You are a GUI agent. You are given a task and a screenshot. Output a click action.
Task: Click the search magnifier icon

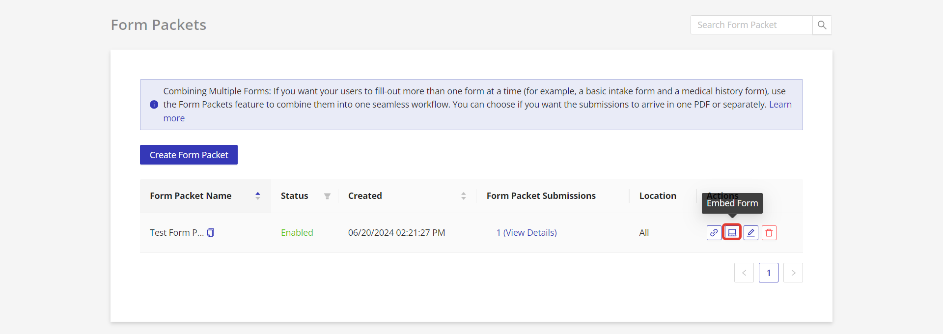pos(822,25)
